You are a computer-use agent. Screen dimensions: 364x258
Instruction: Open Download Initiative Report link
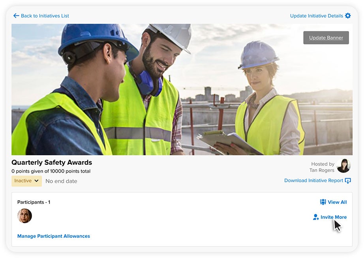[313, 181]
